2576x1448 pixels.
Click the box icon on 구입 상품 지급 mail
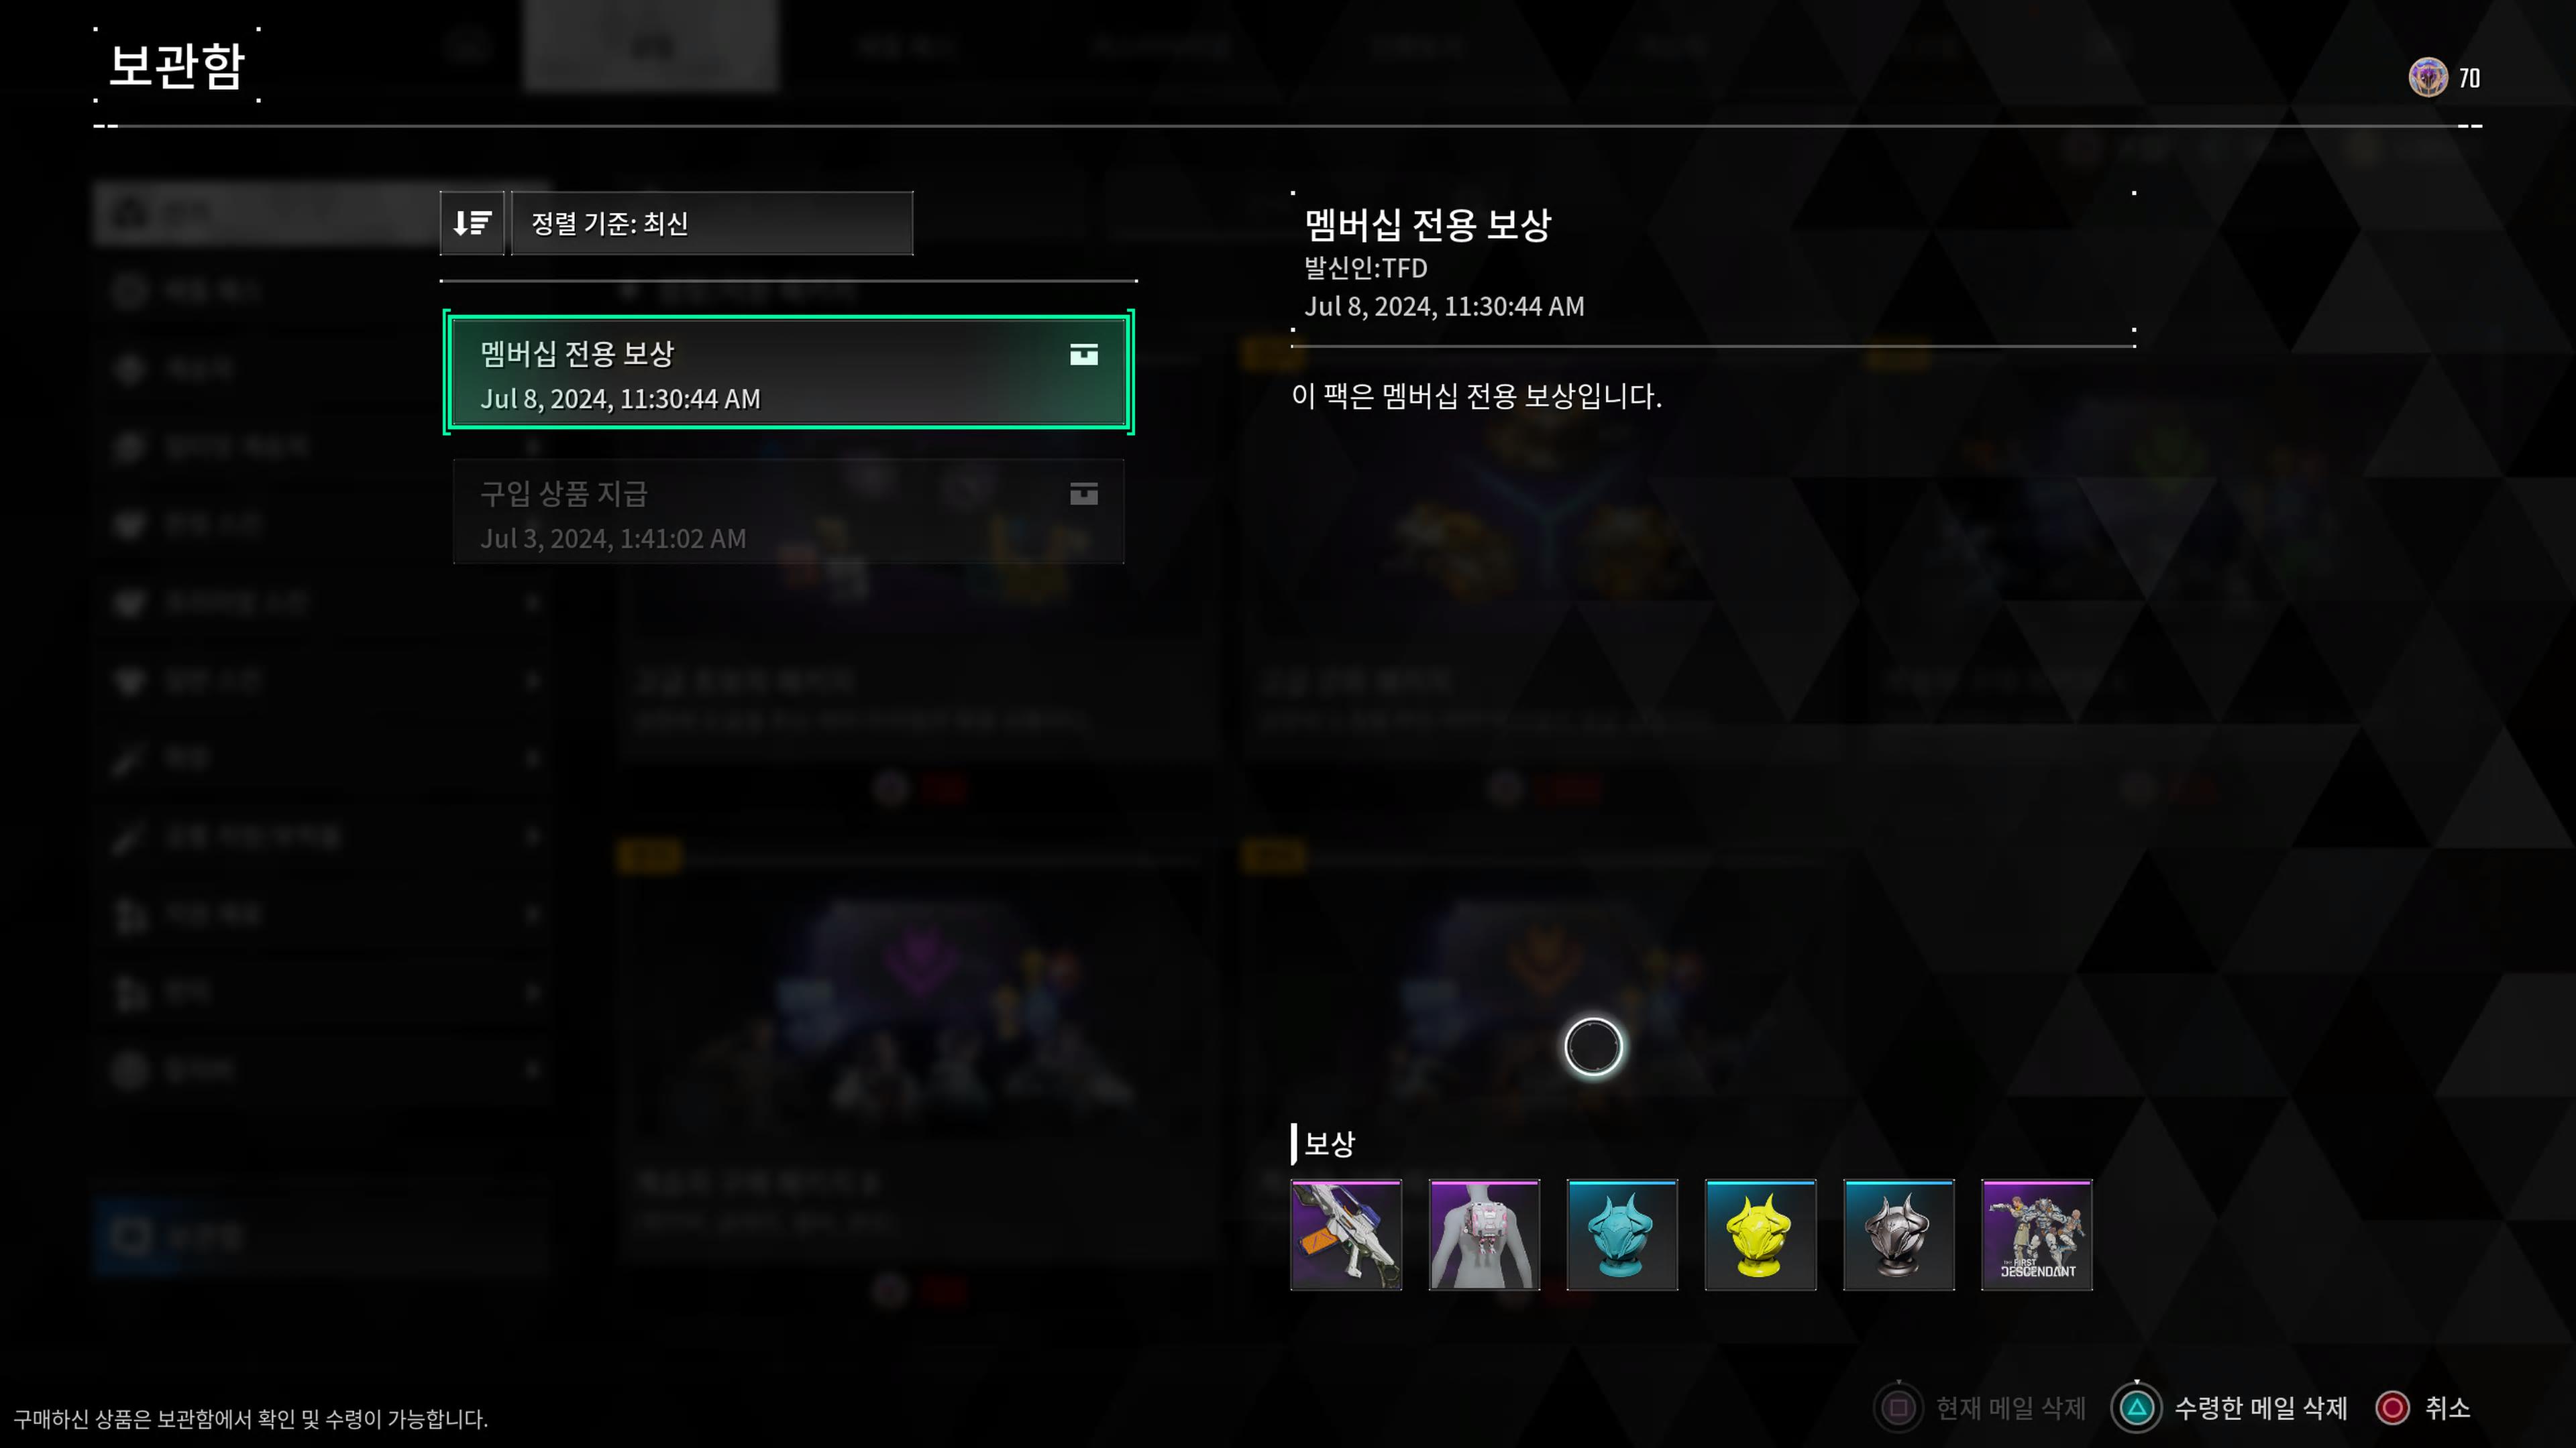pos(1084,493)
